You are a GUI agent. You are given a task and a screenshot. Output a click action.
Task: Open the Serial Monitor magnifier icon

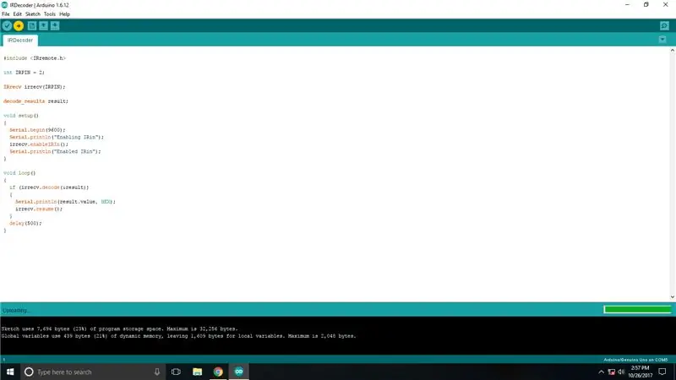664,26
